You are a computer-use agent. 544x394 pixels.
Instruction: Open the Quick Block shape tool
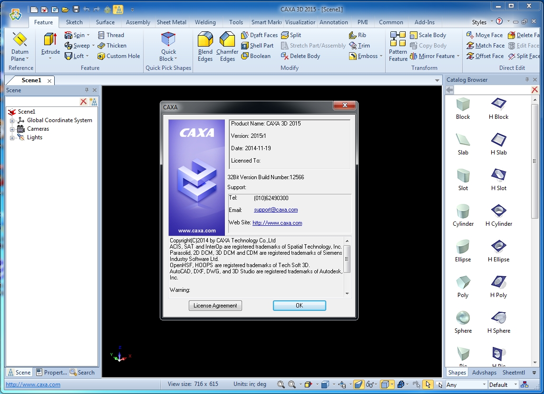point(168,47)
